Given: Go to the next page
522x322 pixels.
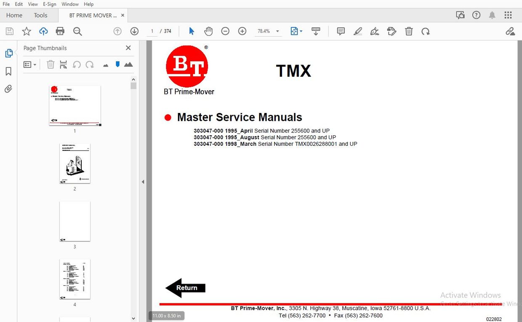Looking at the screenshot, I should pyautogui.click(x=134, y=31).
